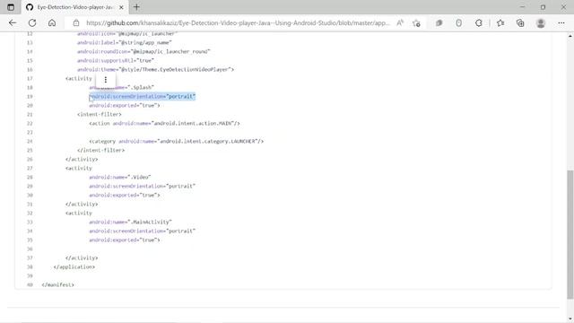574x323 pixels.
Task: Activate the Read aloud icon
Action: (400, 22)
